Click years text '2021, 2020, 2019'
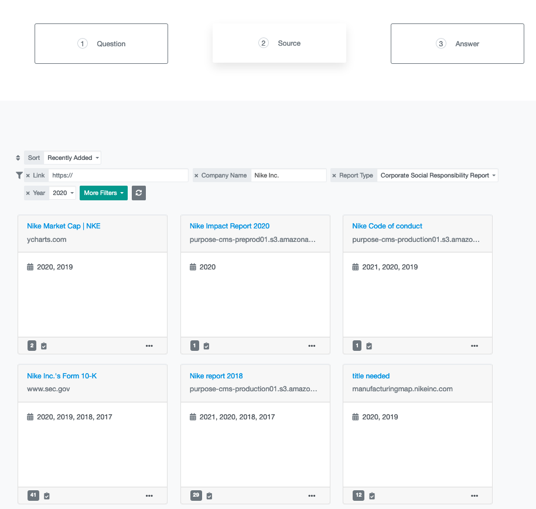Viewport: 536px width, 509px height. [390, 267]
